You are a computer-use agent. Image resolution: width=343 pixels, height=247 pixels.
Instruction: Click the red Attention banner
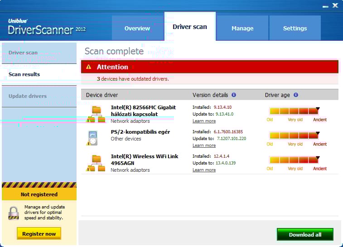[x=210, y=67]
